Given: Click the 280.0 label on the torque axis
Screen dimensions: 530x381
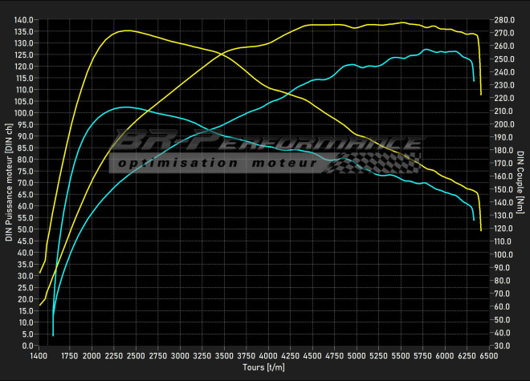Looking at the screenshot, I should pyautogui.click(x=505, y=19).
